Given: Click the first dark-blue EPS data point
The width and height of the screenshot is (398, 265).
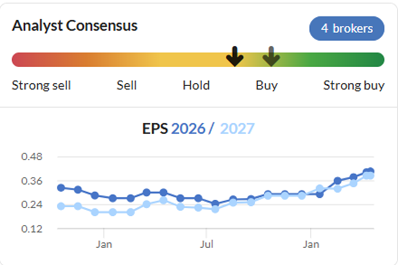Looking at the screenshot, I should tap(61, 187).
